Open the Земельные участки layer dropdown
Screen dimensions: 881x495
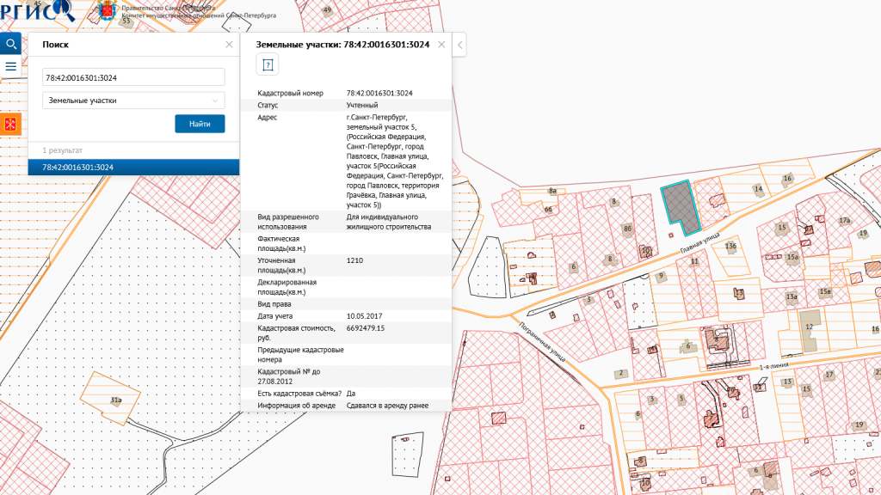coord(133,101)
